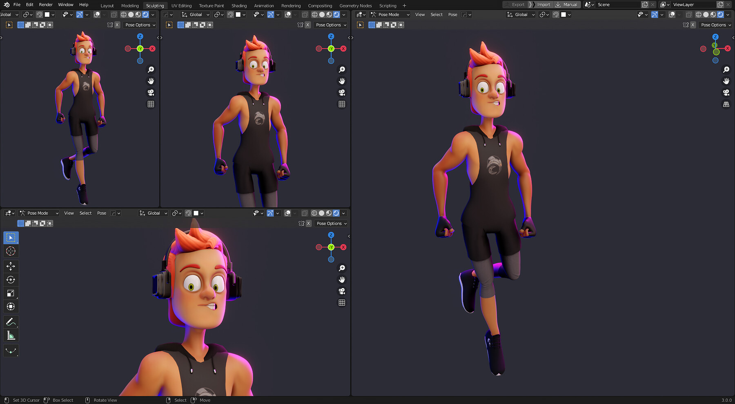The height and width of the screenshot is (404, 735).
Task: Choose the Move tool
Action: 11,266
